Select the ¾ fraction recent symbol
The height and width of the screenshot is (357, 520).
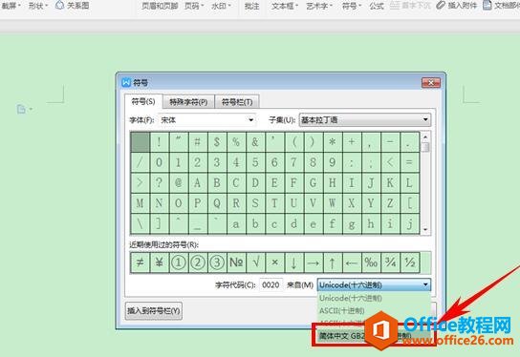tap(390, 262)
